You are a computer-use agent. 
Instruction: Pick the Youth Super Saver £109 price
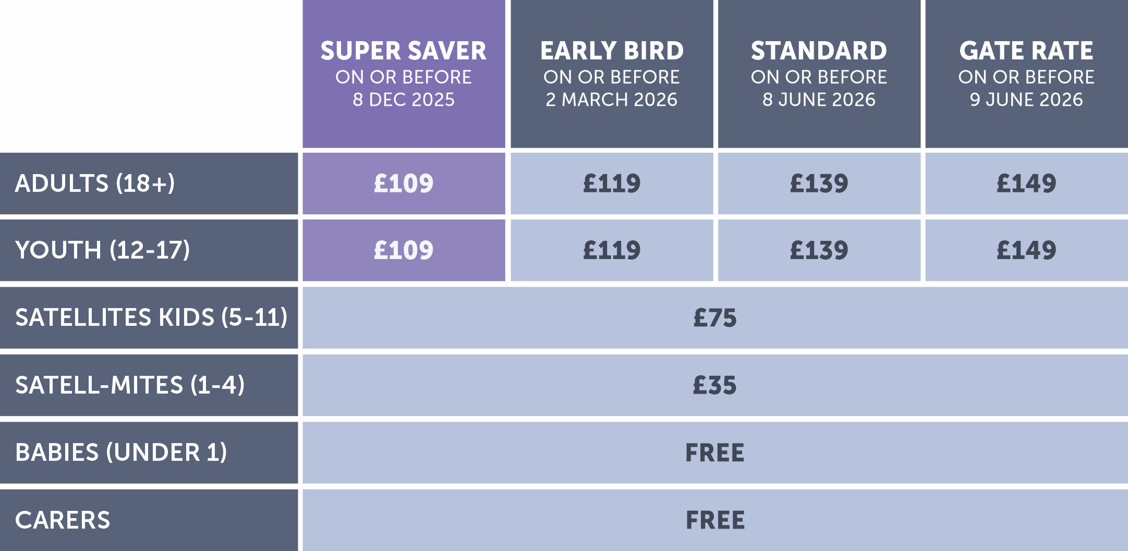coord(404,250)
